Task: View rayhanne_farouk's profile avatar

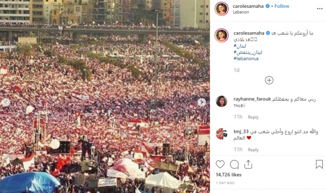Action: click(222, 101)
